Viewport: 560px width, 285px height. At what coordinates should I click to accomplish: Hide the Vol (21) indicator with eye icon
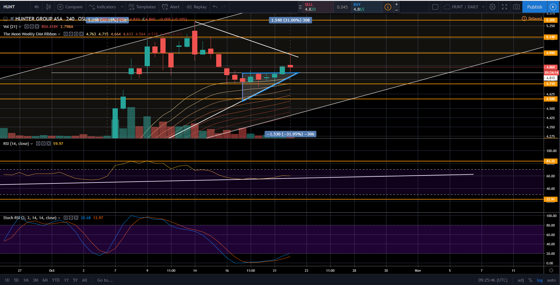[27, 27]
